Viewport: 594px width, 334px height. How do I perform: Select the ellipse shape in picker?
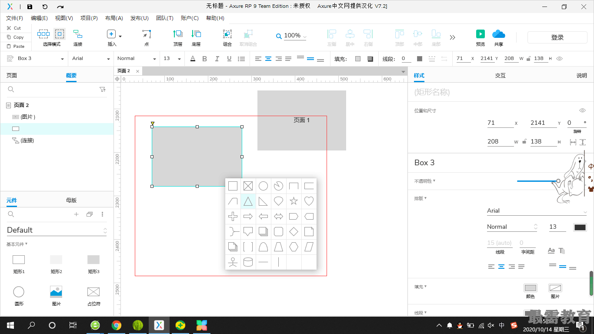263,186
